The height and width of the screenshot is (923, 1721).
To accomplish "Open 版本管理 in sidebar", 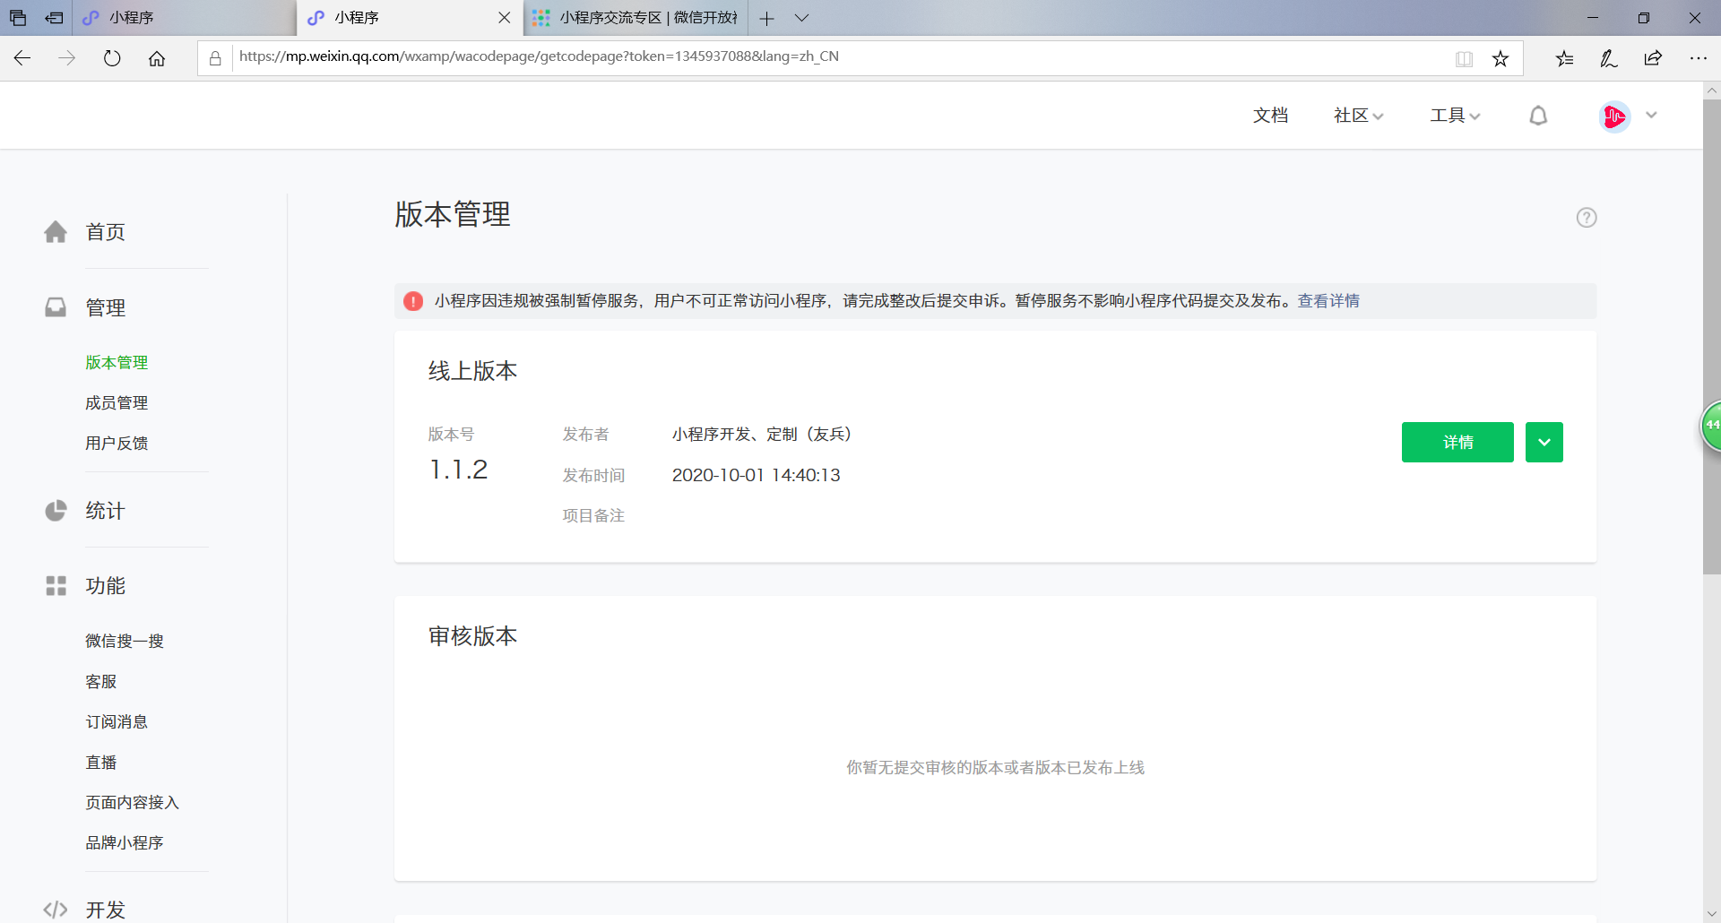I will [117, 363].
